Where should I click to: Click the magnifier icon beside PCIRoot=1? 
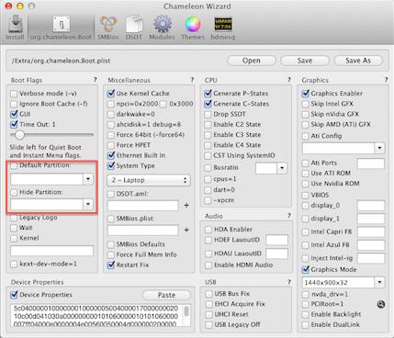381,304
